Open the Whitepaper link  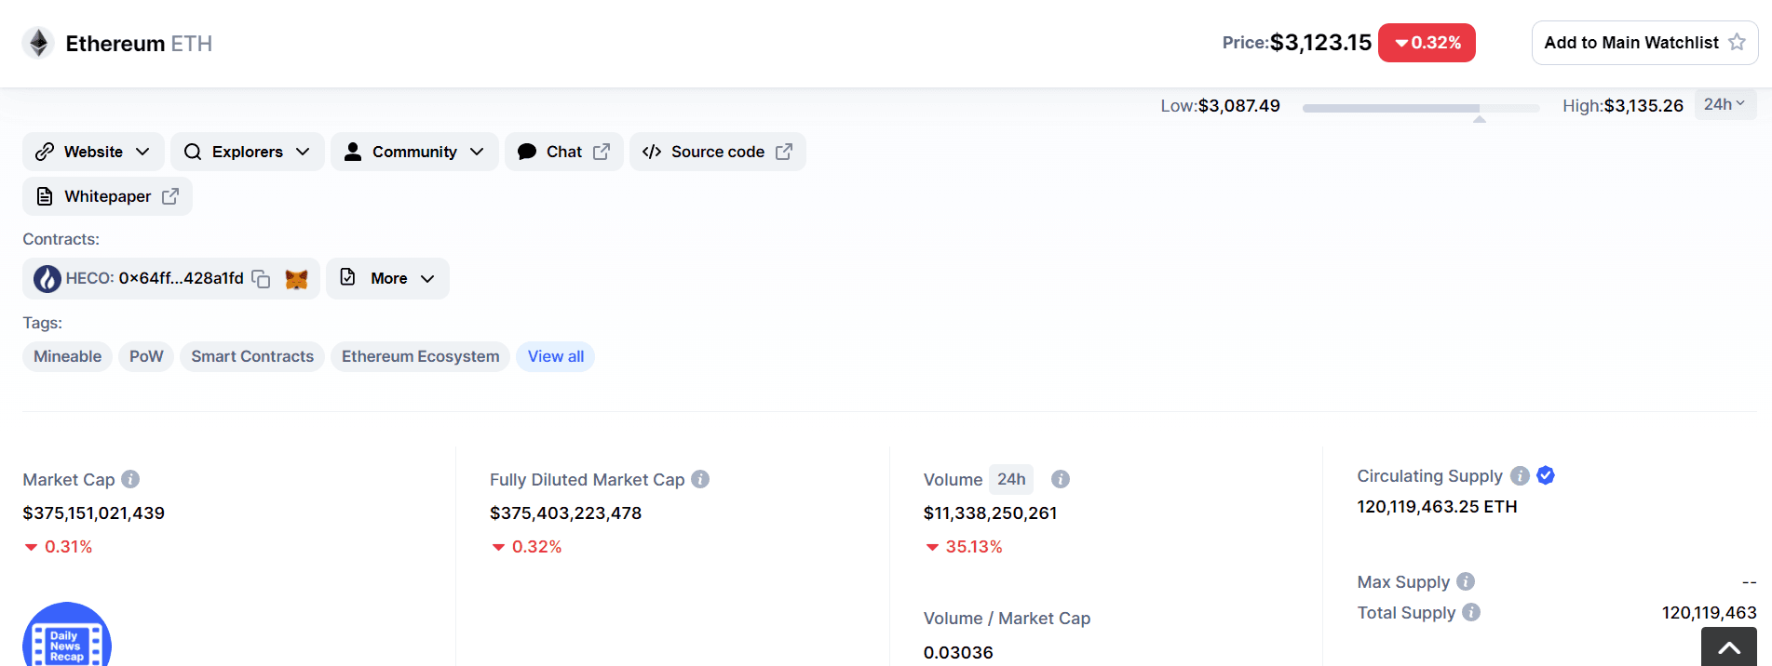click(x=107, y=196)
